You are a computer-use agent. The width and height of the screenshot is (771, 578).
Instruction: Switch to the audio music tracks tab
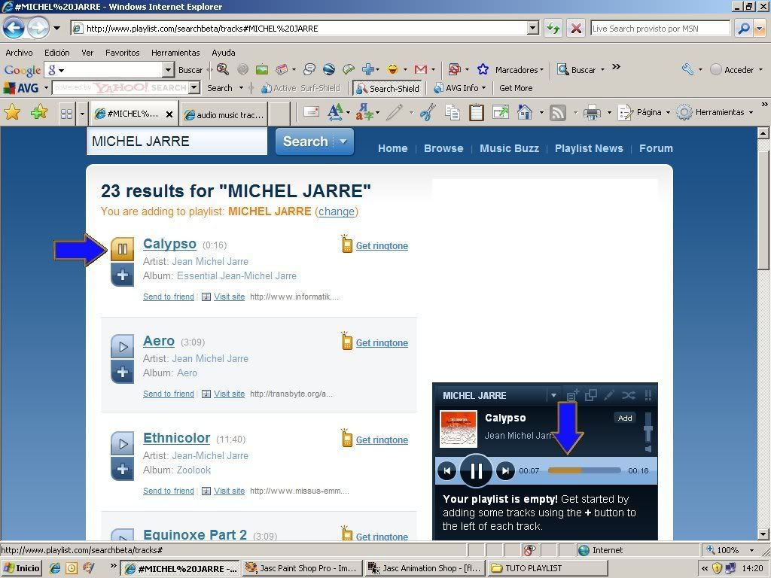tap(230, 114)
